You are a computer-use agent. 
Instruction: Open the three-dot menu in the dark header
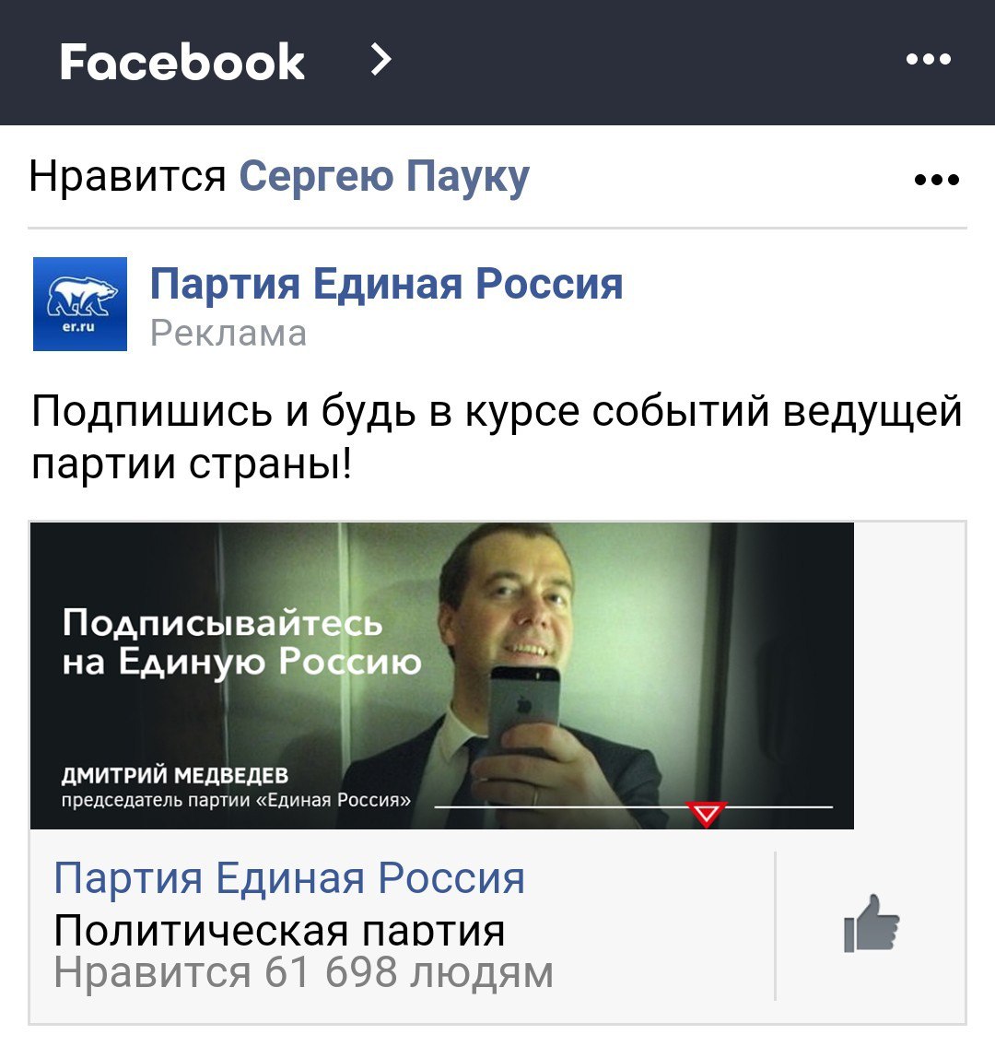(929, 59)
